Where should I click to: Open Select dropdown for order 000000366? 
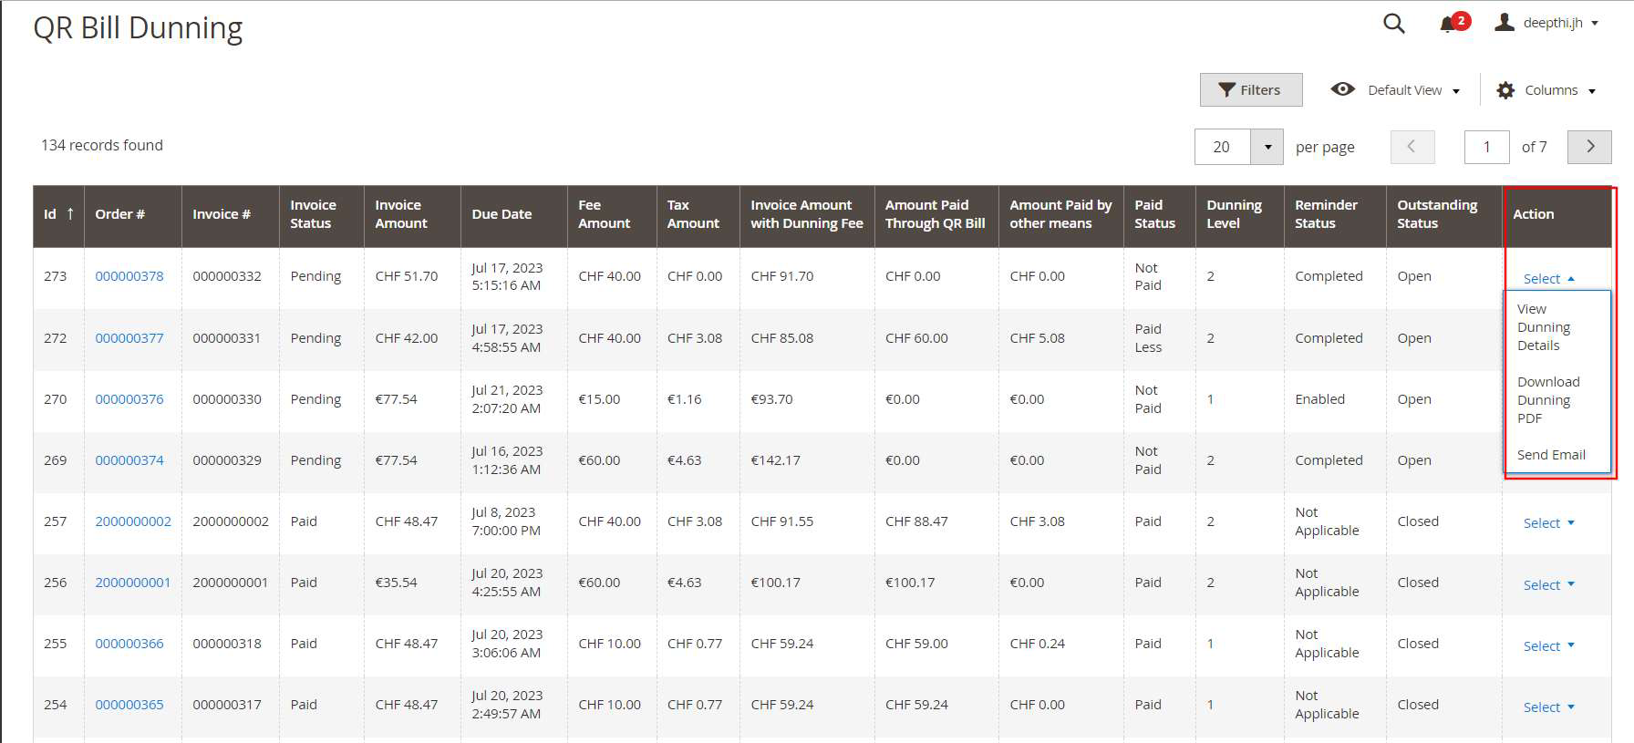(x=1548, y=646)
